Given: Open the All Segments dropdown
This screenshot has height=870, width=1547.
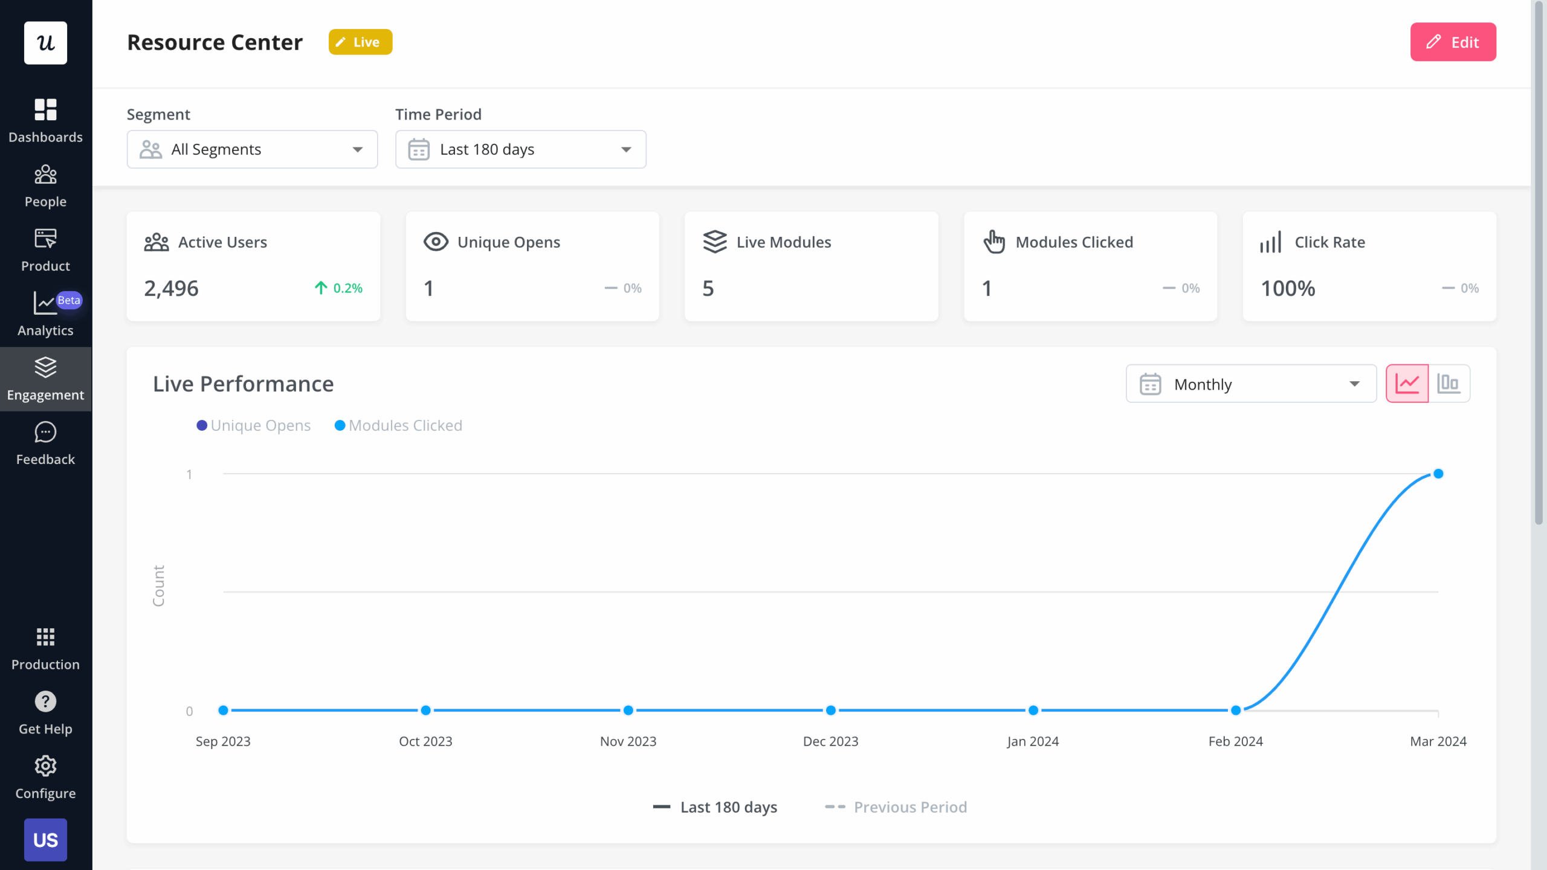Looking at the screenshot, I should coord(252,149).
